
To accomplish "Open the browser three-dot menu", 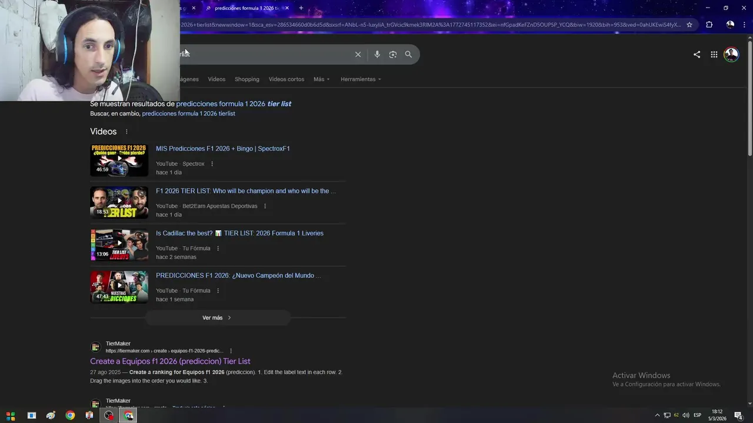I will pos(744,25).
